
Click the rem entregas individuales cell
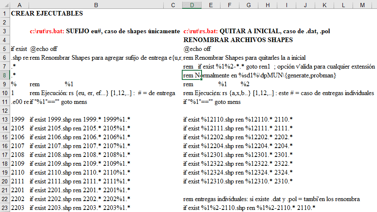pos(271,199)
